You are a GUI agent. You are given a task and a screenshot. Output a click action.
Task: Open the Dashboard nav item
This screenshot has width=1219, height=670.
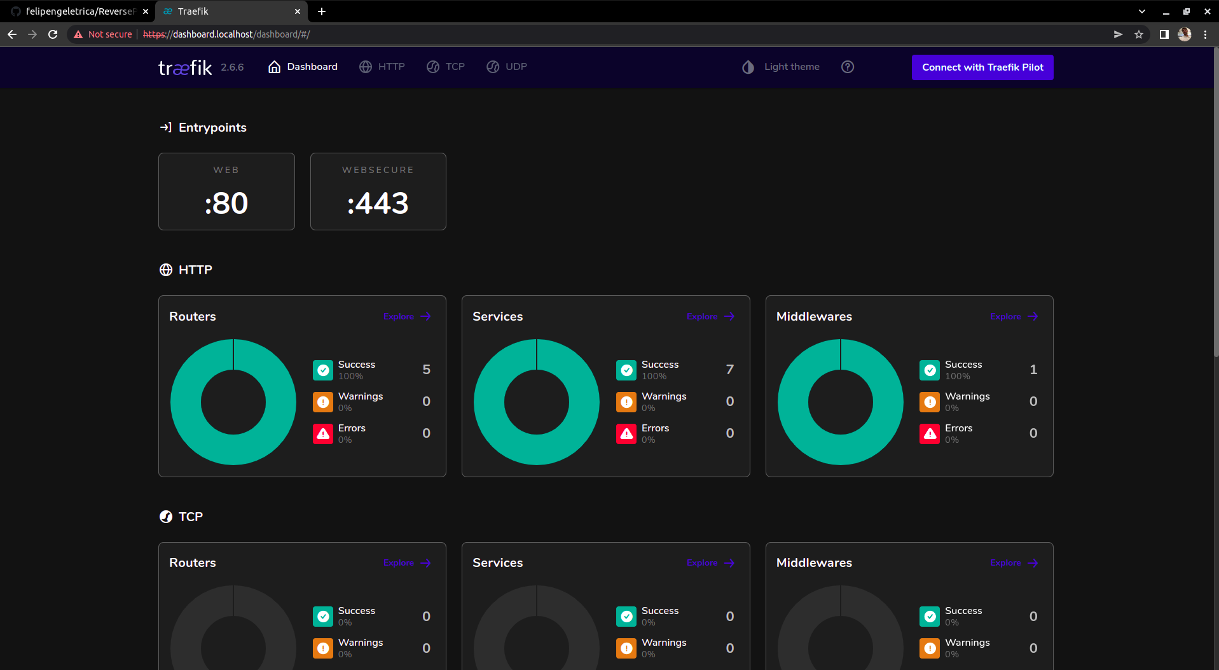pos(303,67)
